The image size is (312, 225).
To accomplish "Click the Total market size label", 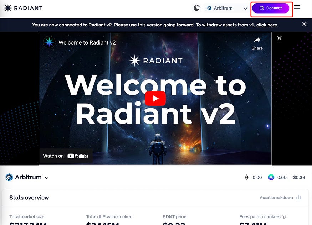I will (27, 217).
